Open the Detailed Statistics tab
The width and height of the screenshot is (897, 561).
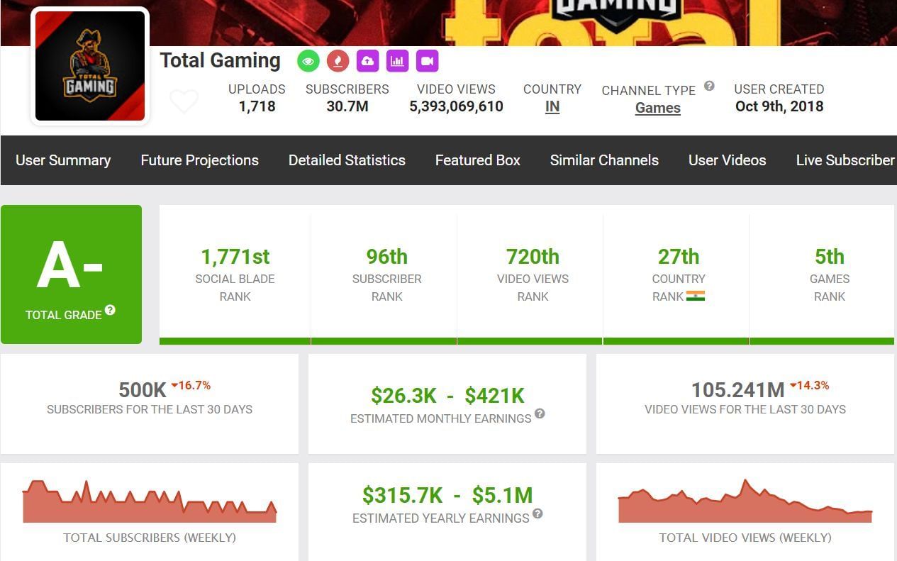tap(347, 160)
